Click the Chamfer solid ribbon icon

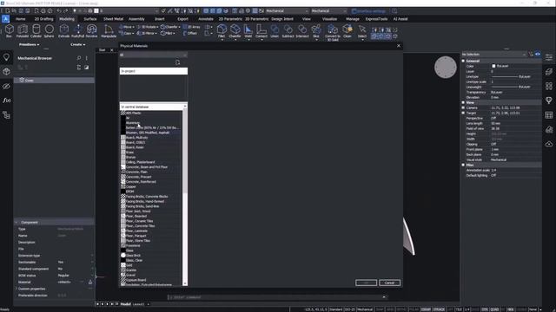pyautogui.click(x=235, y=31)
